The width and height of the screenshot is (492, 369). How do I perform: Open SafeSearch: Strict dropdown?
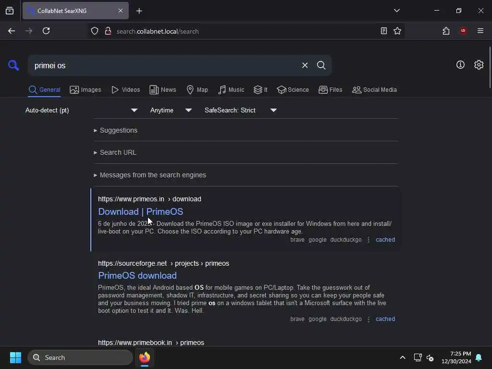pos(240,110)
